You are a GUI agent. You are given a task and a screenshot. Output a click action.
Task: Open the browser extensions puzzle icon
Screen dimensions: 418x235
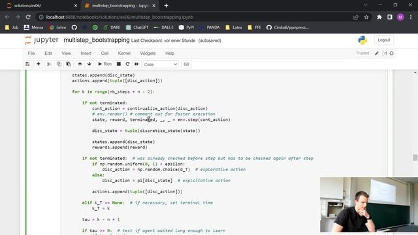[x=379, y=17]
